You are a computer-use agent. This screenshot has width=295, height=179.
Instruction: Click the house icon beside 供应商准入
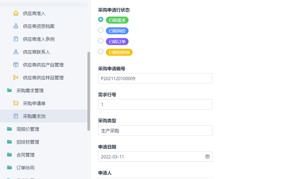click(x=16, y=13)
